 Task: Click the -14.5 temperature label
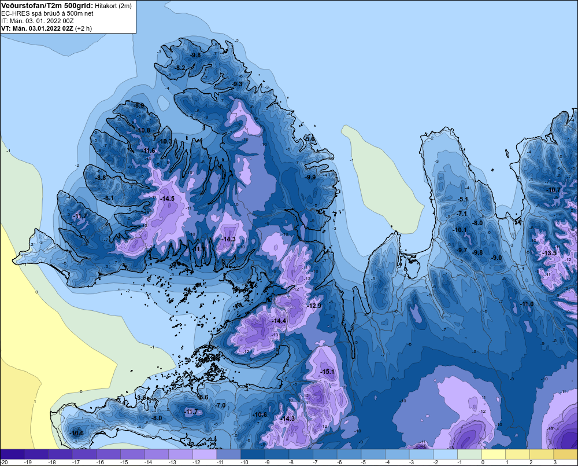[x=168, y=199]
